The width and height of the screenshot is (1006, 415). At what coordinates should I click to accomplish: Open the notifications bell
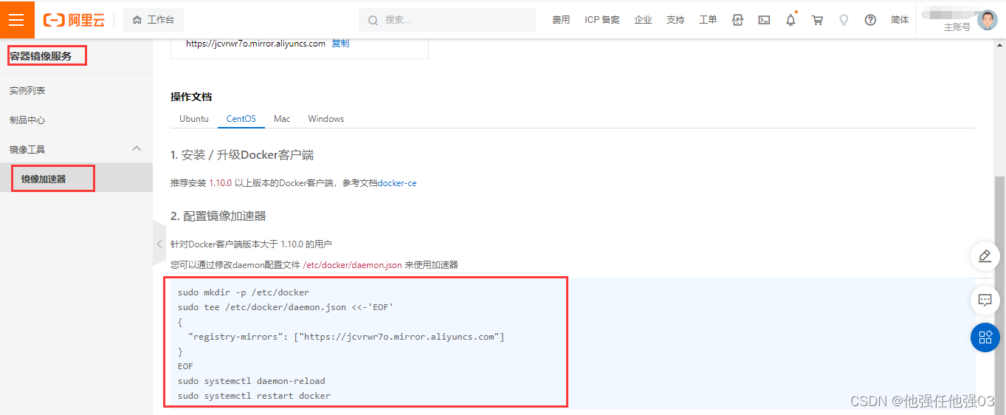(x=791, y=20)
